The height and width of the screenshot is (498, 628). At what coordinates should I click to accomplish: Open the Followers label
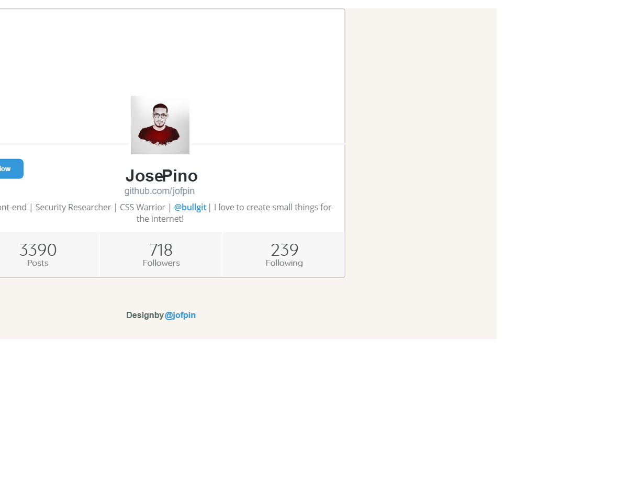[x=161, y=263]
